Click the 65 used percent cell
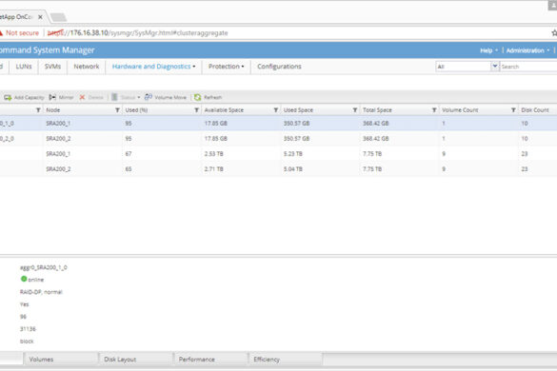 point(129,169)
